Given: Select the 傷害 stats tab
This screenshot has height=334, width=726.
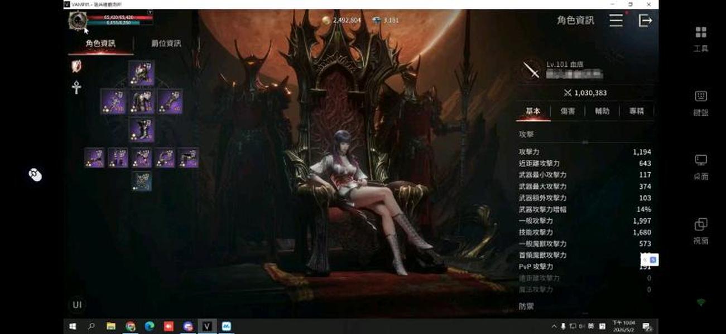Looking at the screenshot, I should pos(568,111).
